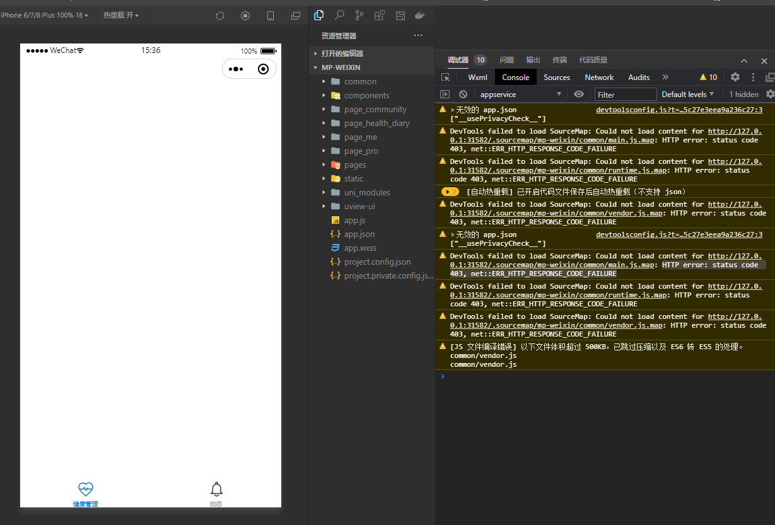Clear console with the ban icon
This screenshot has width=775, height=525.
(x=463, y=94)
